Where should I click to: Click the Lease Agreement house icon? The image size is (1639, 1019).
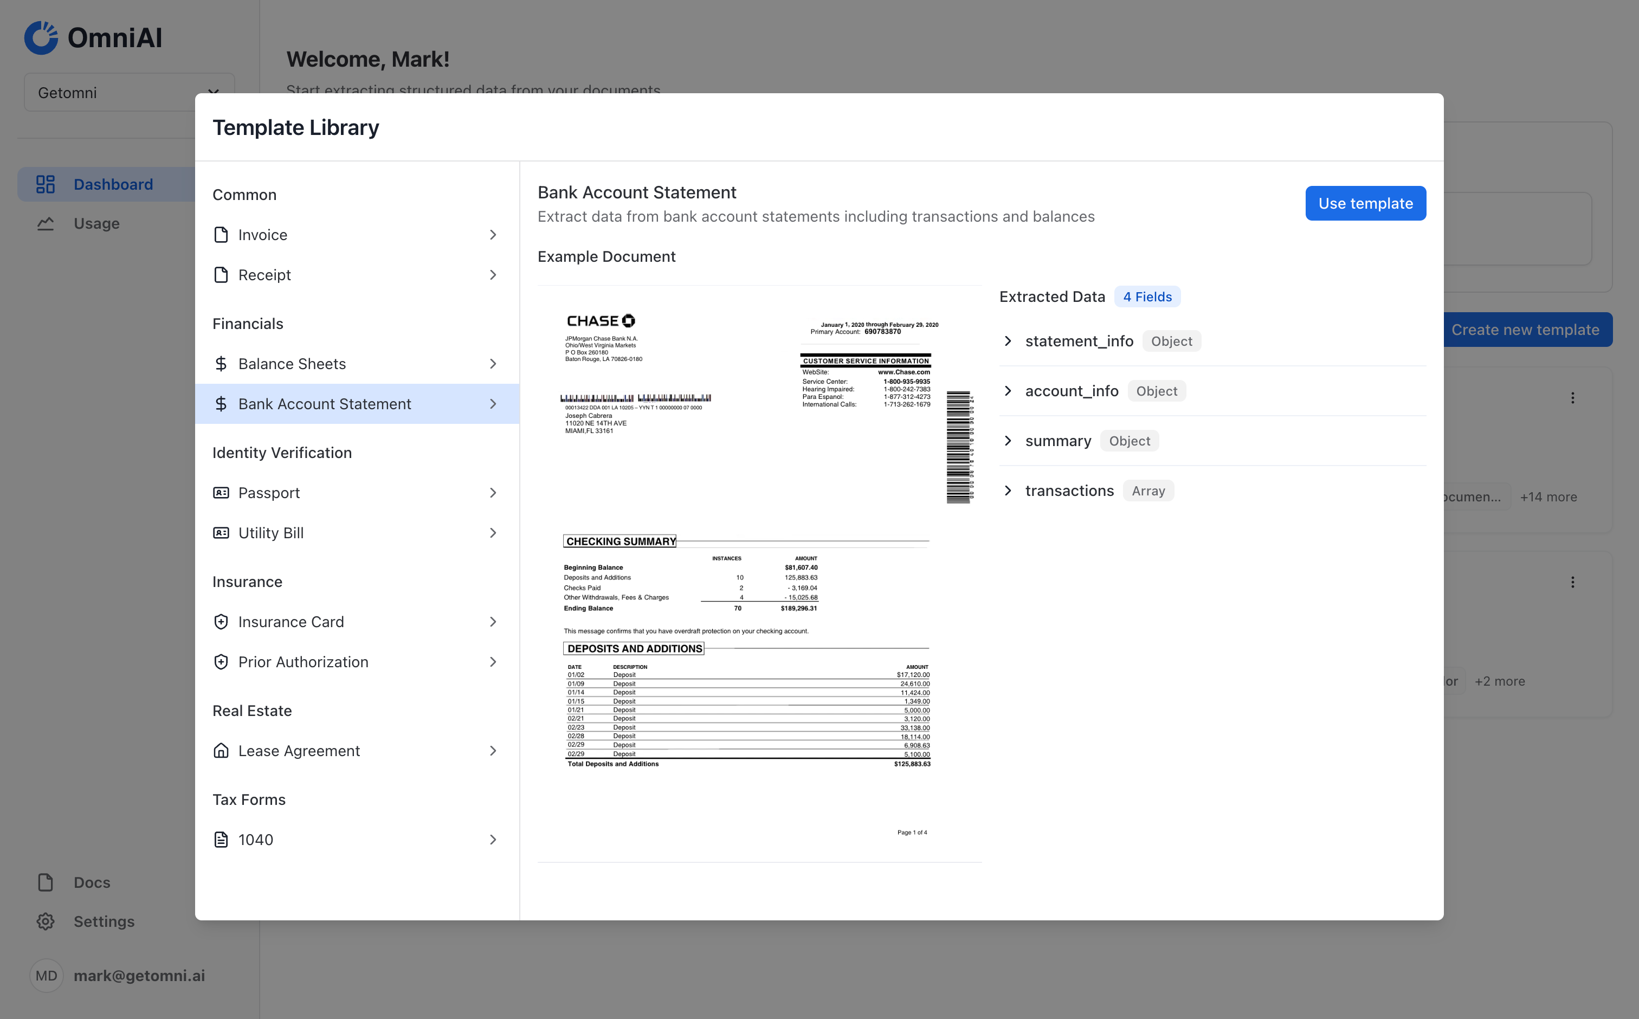tap(221, 750)
